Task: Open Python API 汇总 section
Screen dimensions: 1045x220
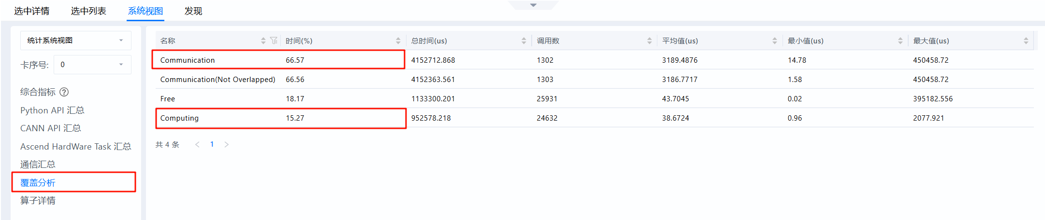Action: pyautogui.click(x=52, y=110)
